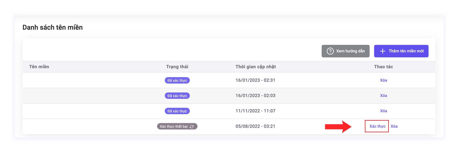This screenshot has height=152, width=458.
Task: Click the Xác thực link in the last row
Action: tap(377, 126)
